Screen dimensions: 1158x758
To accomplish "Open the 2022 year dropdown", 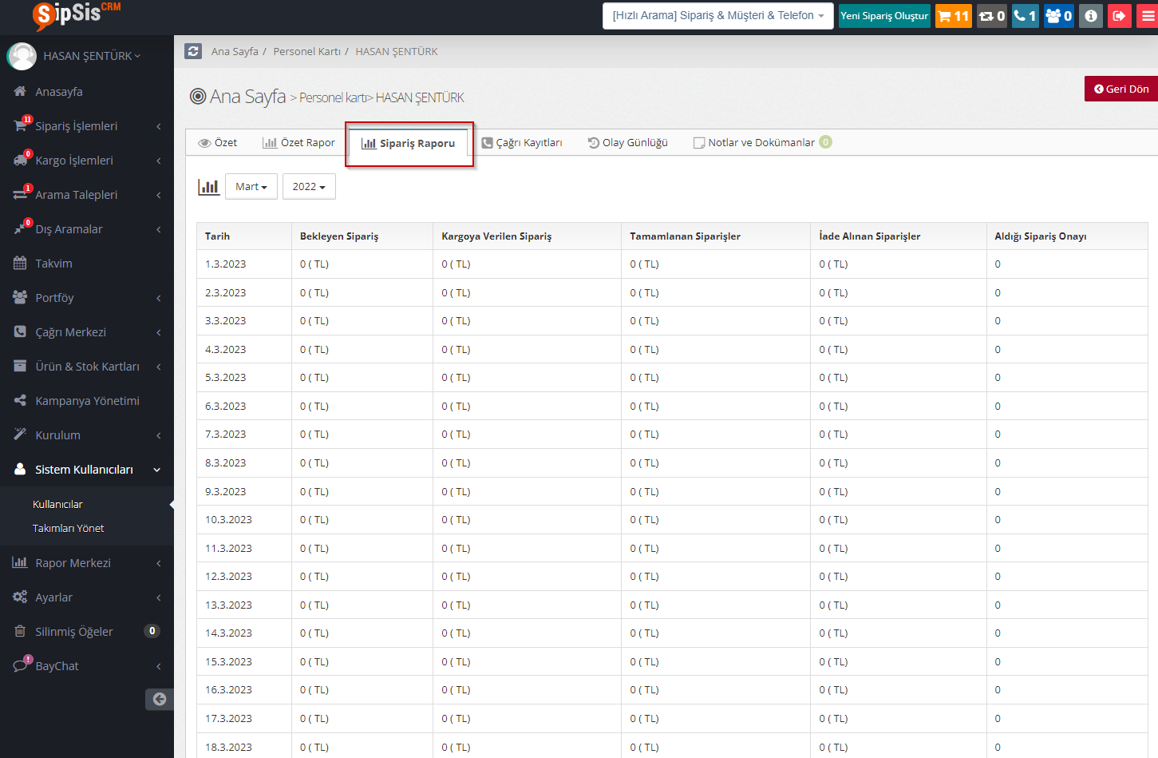I will (308, 187).
